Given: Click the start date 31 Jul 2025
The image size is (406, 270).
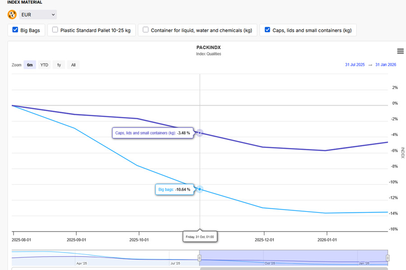Looking at the screenshot, I should [355, 65].
